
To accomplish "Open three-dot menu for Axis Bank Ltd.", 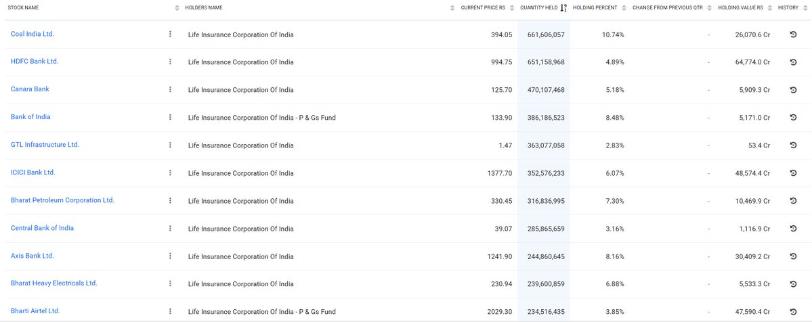I will coord(170,256).
